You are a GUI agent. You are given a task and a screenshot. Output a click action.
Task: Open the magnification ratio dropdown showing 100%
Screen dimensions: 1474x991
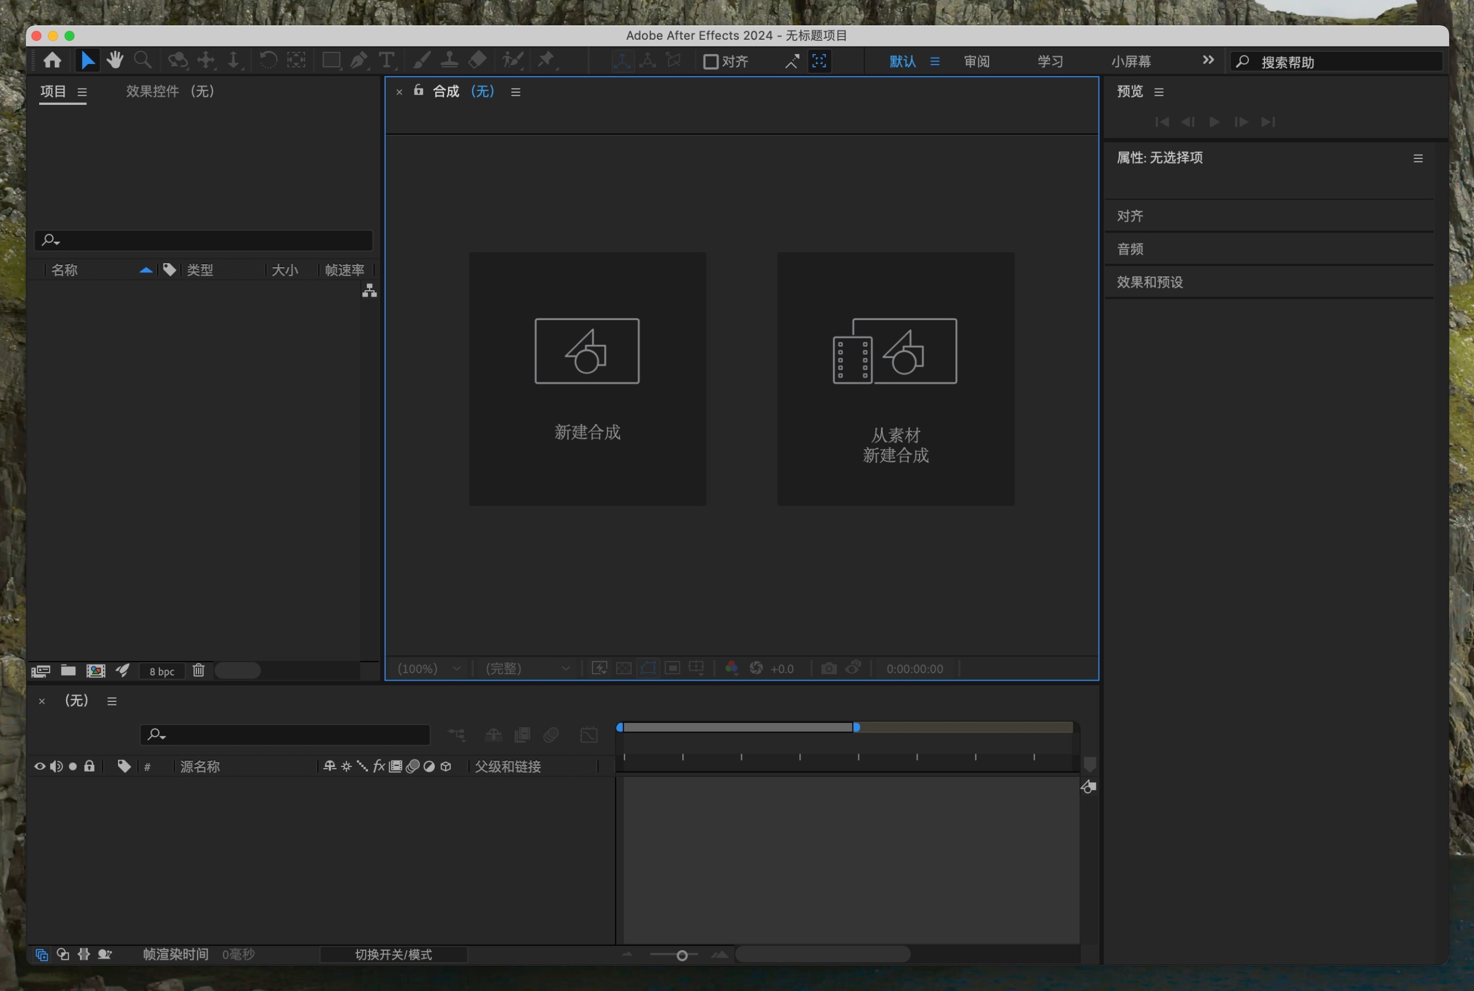coord(428,668)
